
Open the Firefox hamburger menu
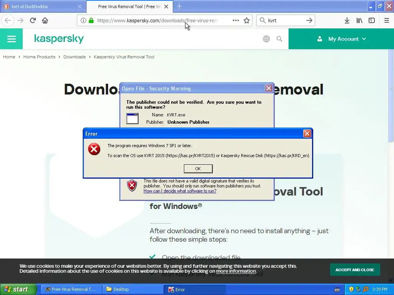tap(386, 21)
